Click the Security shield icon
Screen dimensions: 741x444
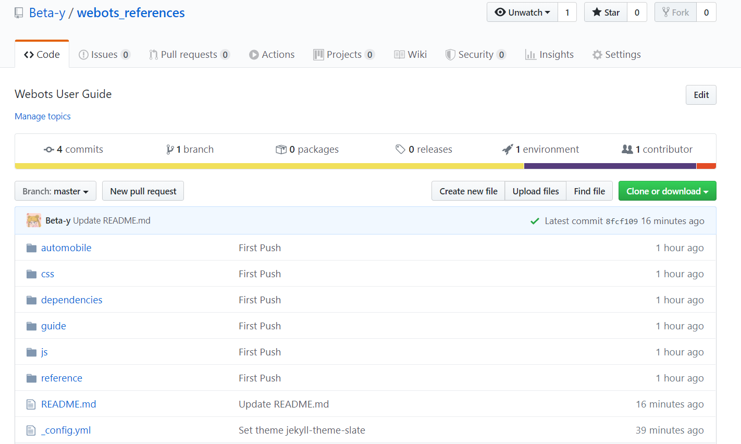[450, 55]
